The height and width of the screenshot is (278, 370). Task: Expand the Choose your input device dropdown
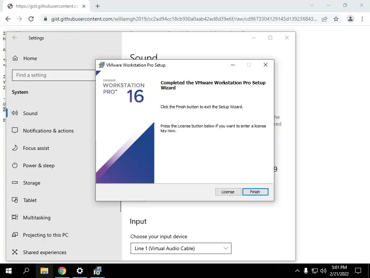click(181, 248)
